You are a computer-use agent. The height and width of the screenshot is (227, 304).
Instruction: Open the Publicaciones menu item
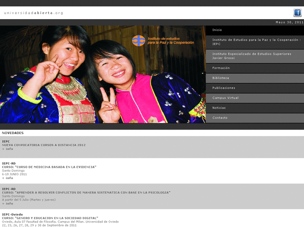click(x=255, y=88)
